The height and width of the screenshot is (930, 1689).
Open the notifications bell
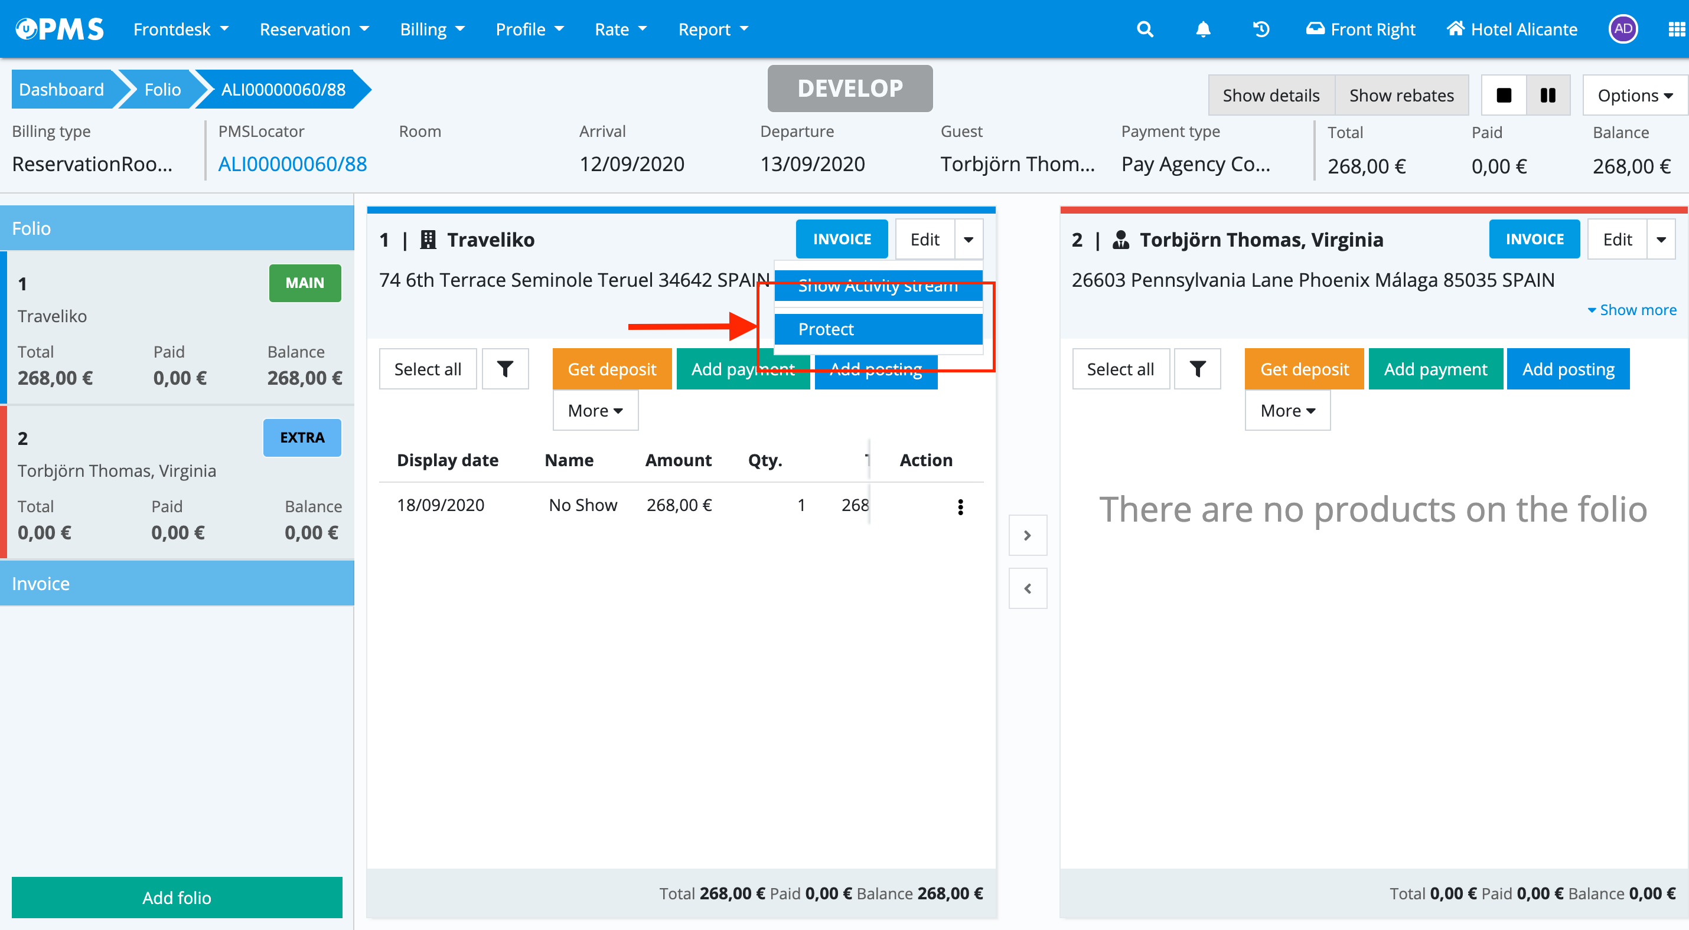pos(1203,30)
